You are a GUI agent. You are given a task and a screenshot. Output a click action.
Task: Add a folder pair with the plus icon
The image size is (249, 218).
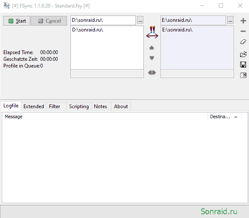click(x=243, y=21)
